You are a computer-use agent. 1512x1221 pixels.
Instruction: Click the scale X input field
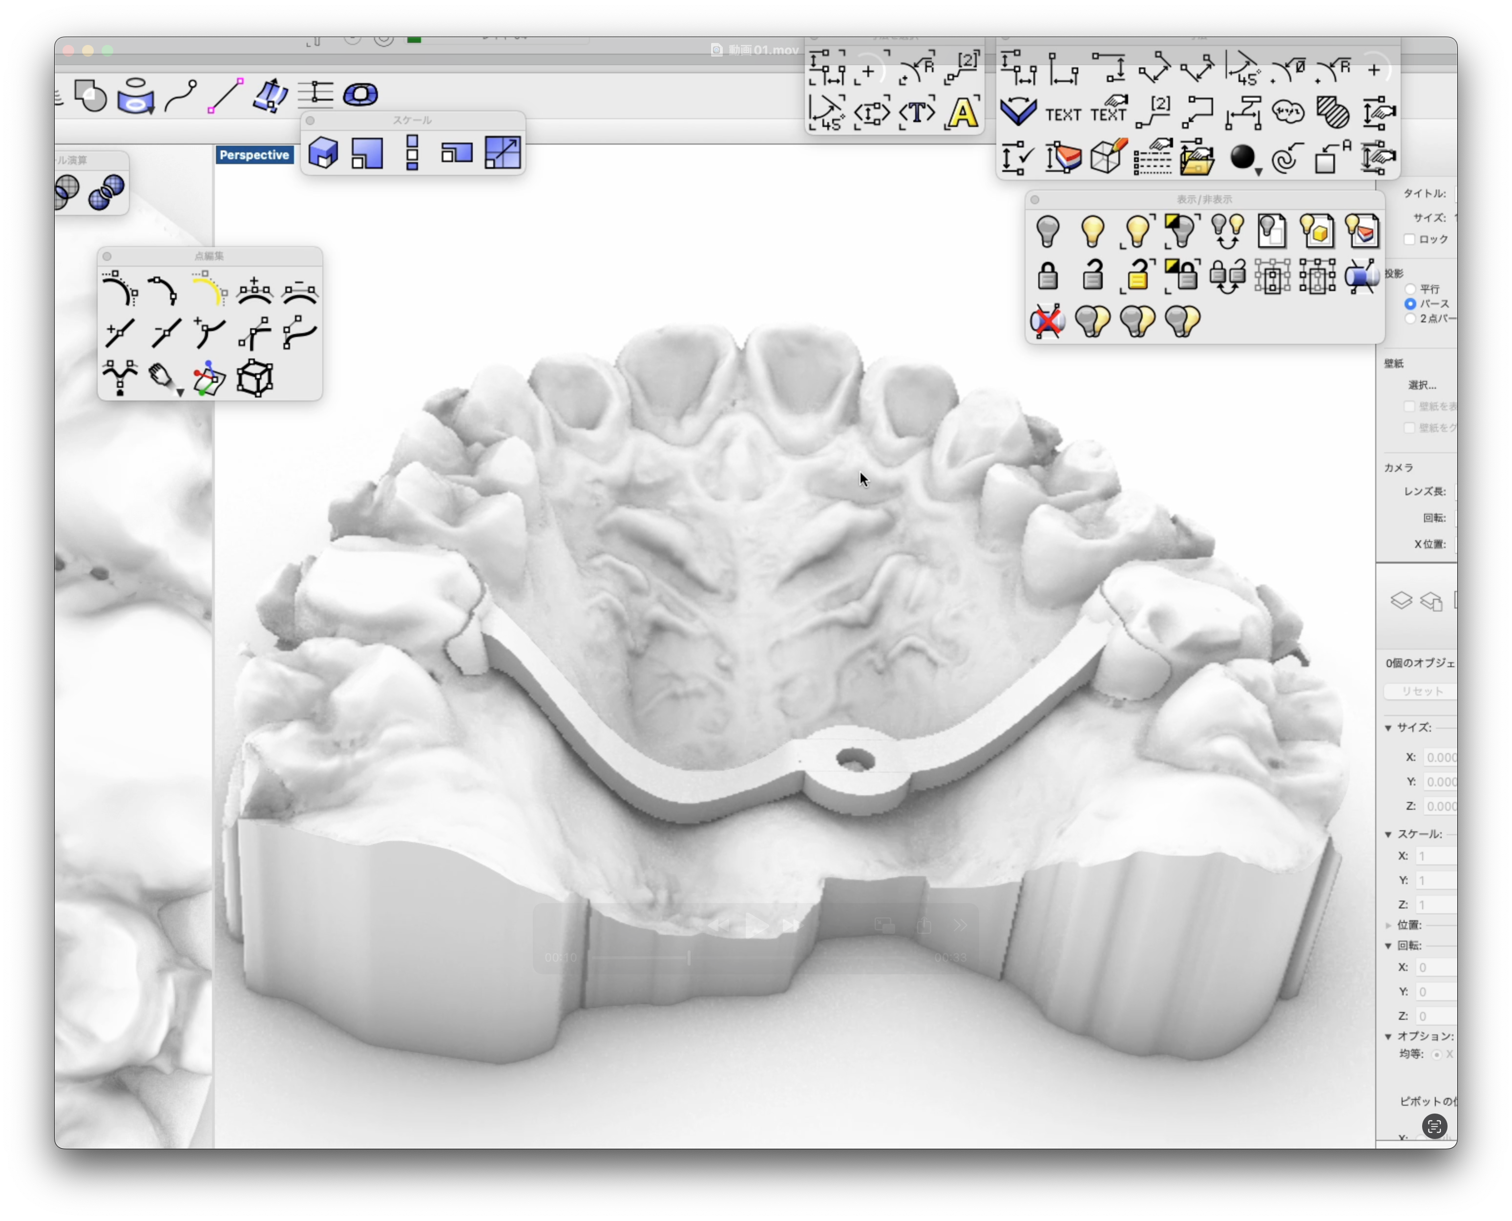1436,856
